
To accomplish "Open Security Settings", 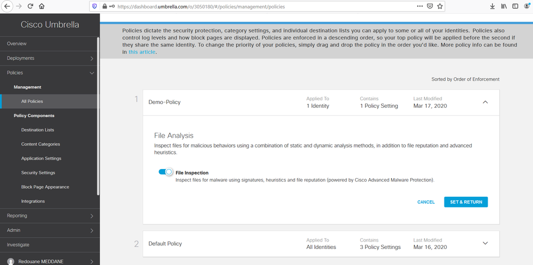I will coord(38,173).
